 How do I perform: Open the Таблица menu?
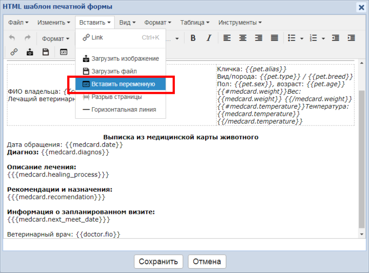pyautogui.click(x=195, y=23)
